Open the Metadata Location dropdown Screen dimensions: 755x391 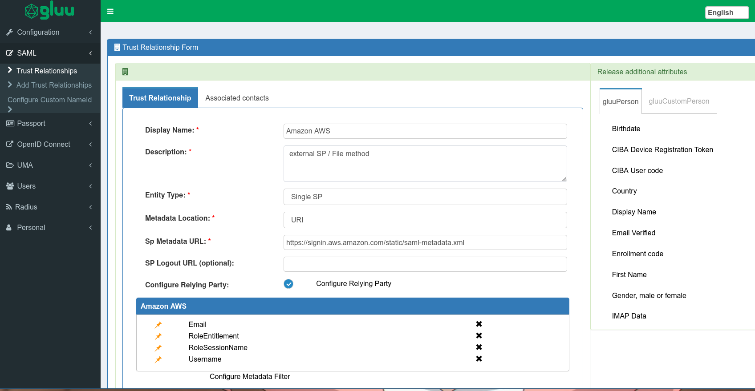tap(425, 220)
